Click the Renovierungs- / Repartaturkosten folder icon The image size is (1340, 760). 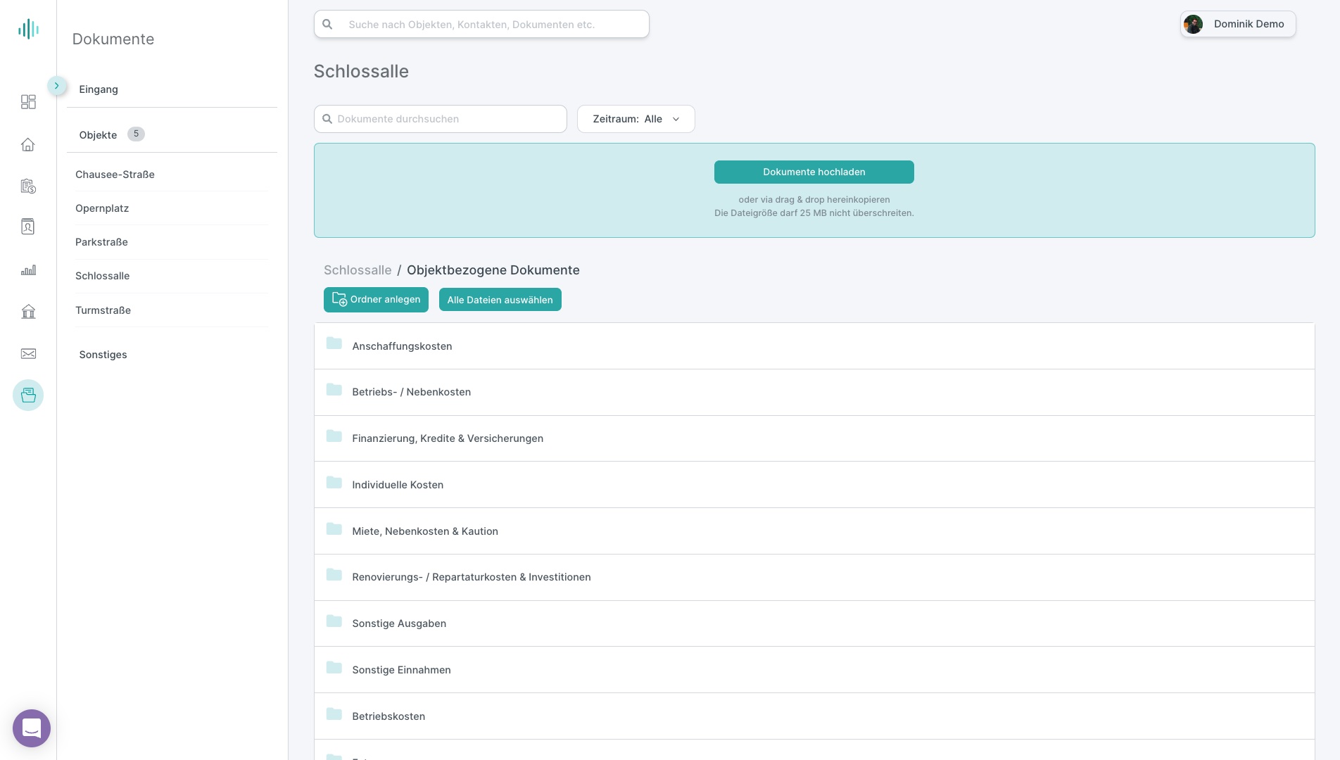(334, 575)
